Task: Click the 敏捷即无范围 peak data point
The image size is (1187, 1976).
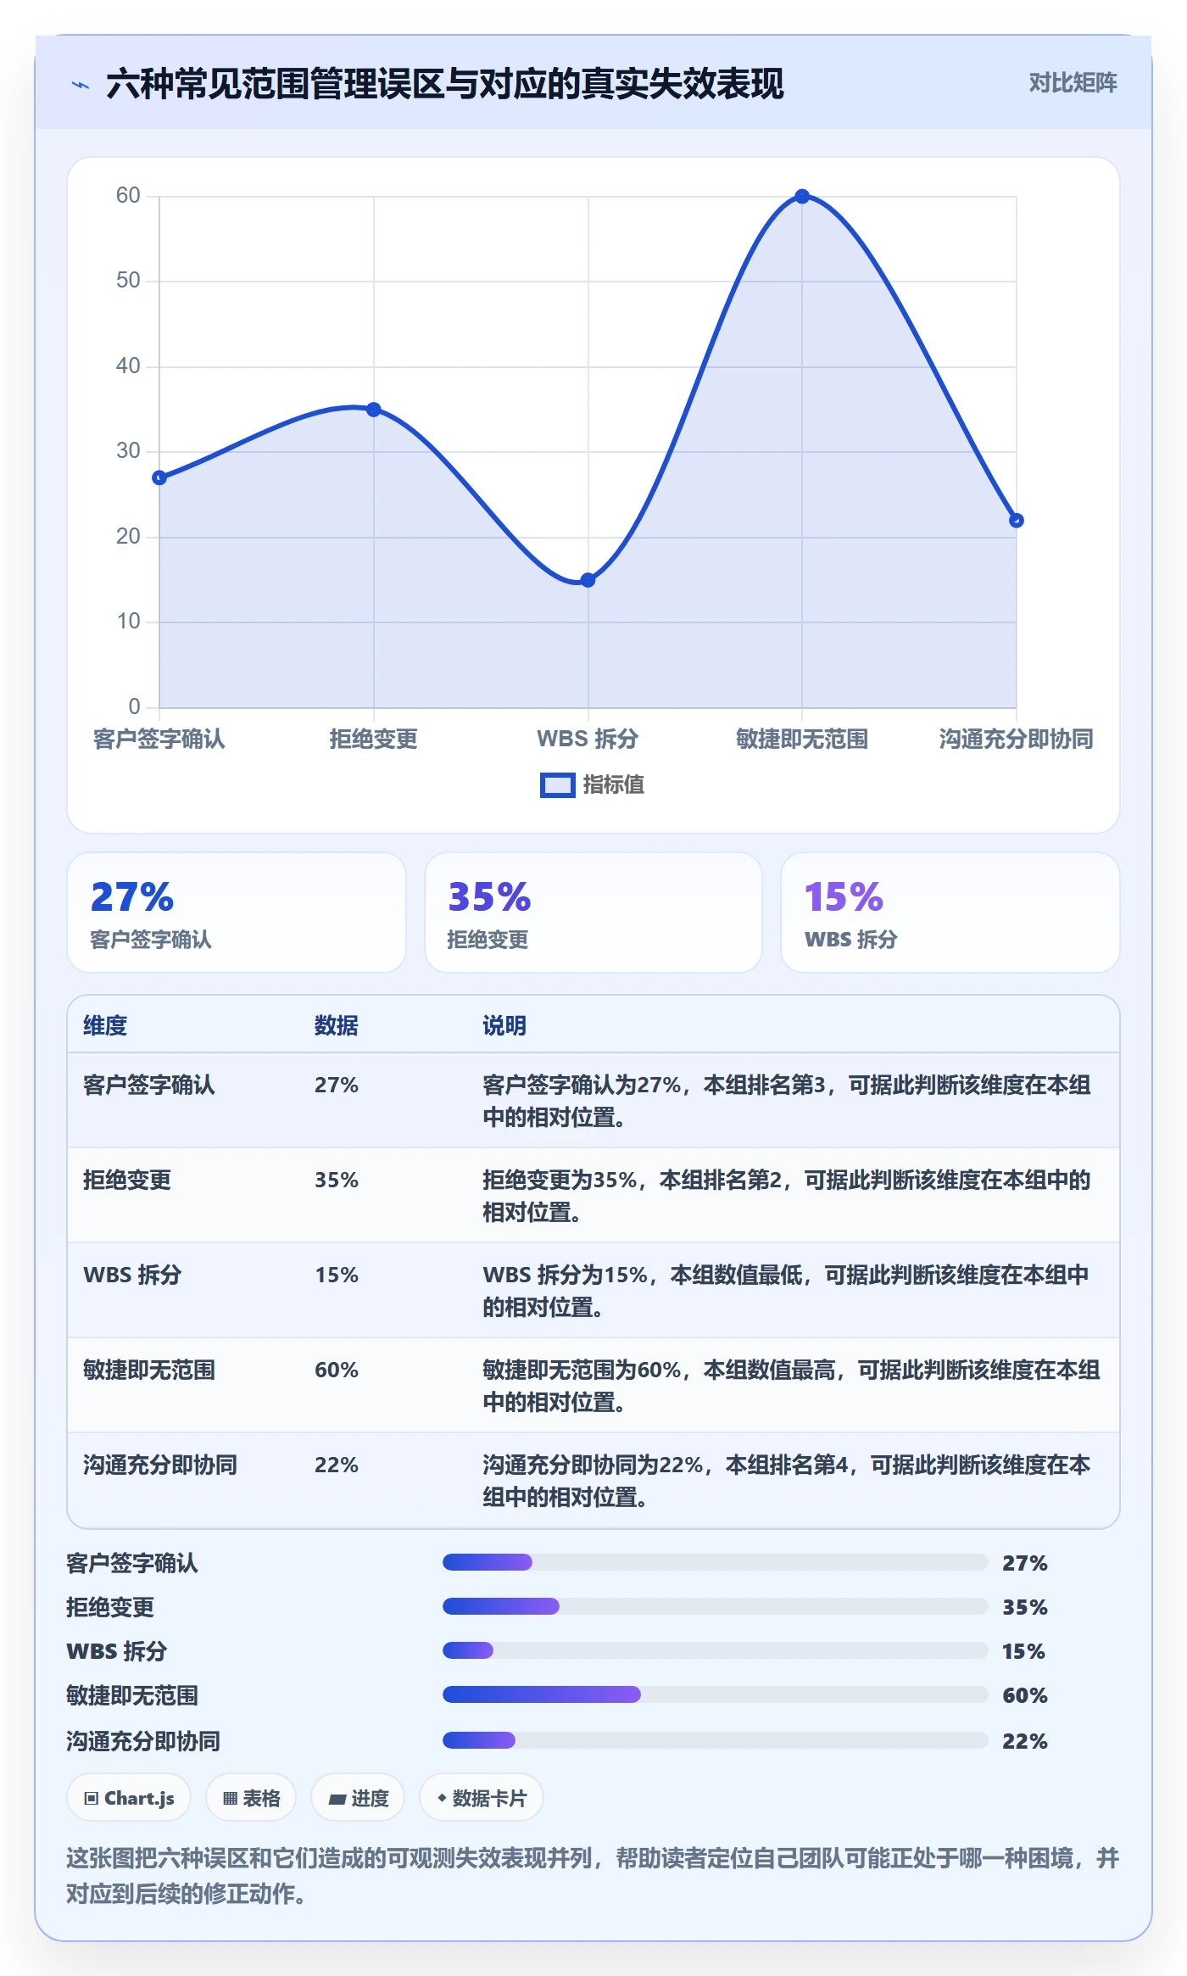Action: 802,197
